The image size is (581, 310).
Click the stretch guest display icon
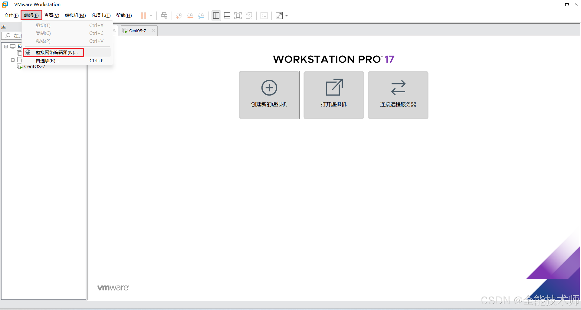pos(279,15)
